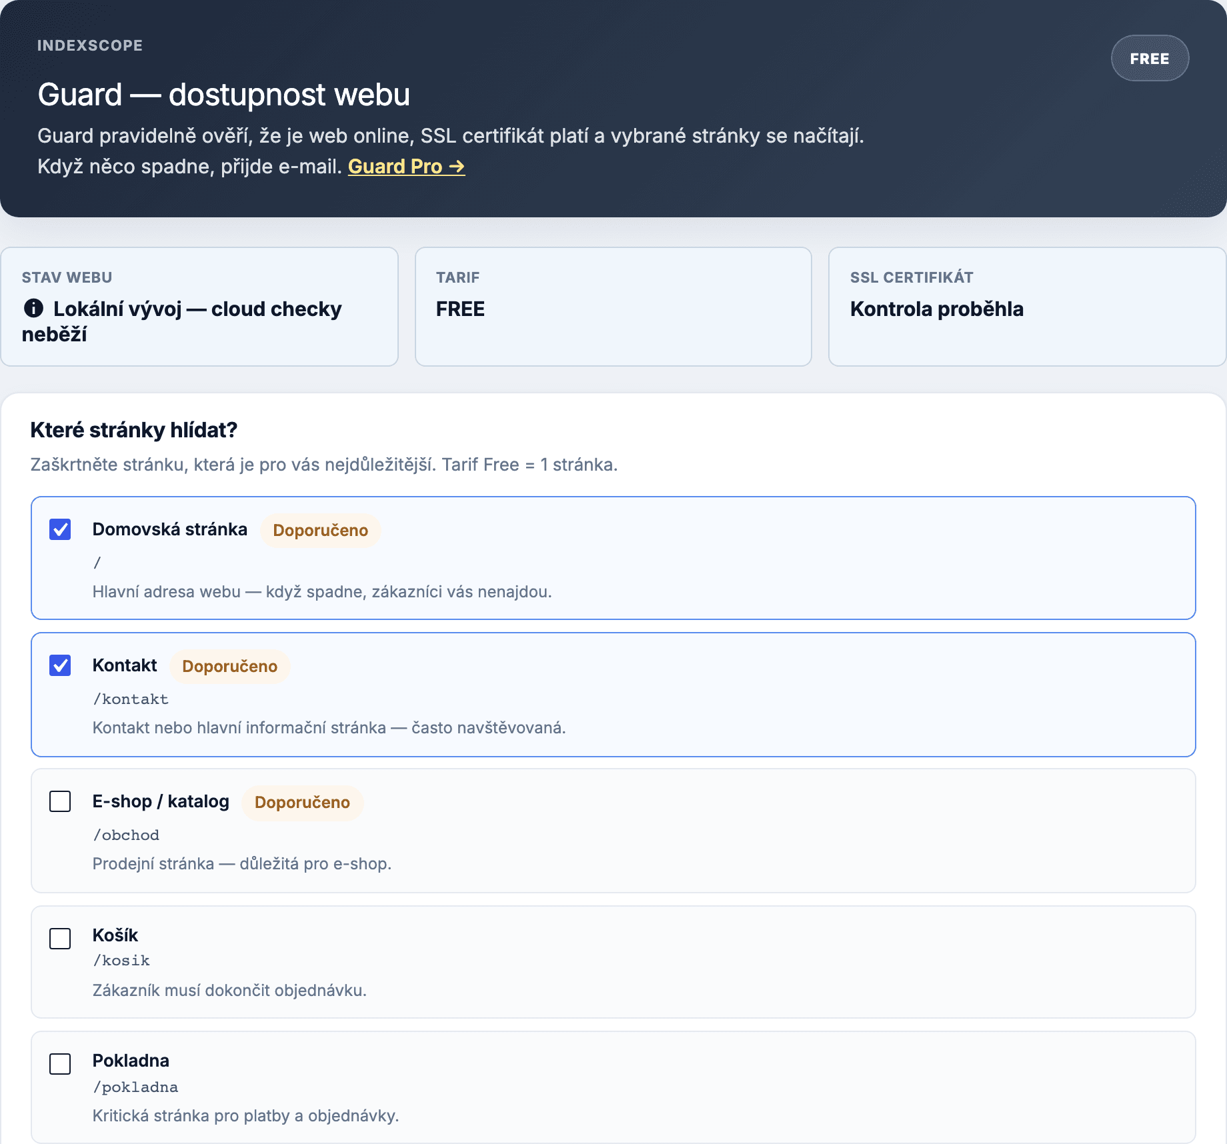1227x1144 pixels.
Task: Click the Které stránky hlídat? heading
Action: coord(134,430)
